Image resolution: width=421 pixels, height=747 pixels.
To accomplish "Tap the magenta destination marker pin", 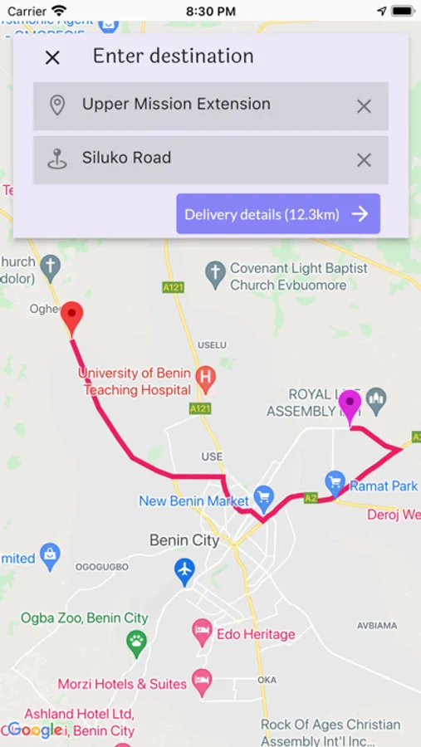I will (x=350, y=408).
